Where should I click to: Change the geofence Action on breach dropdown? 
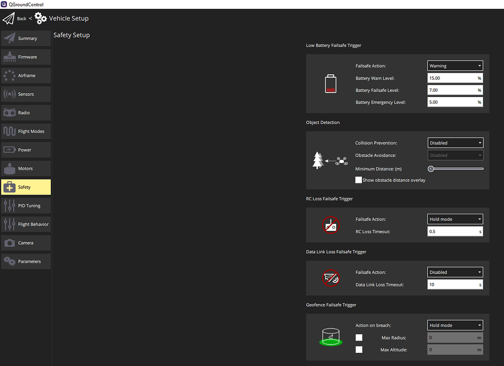pos(455,325)
